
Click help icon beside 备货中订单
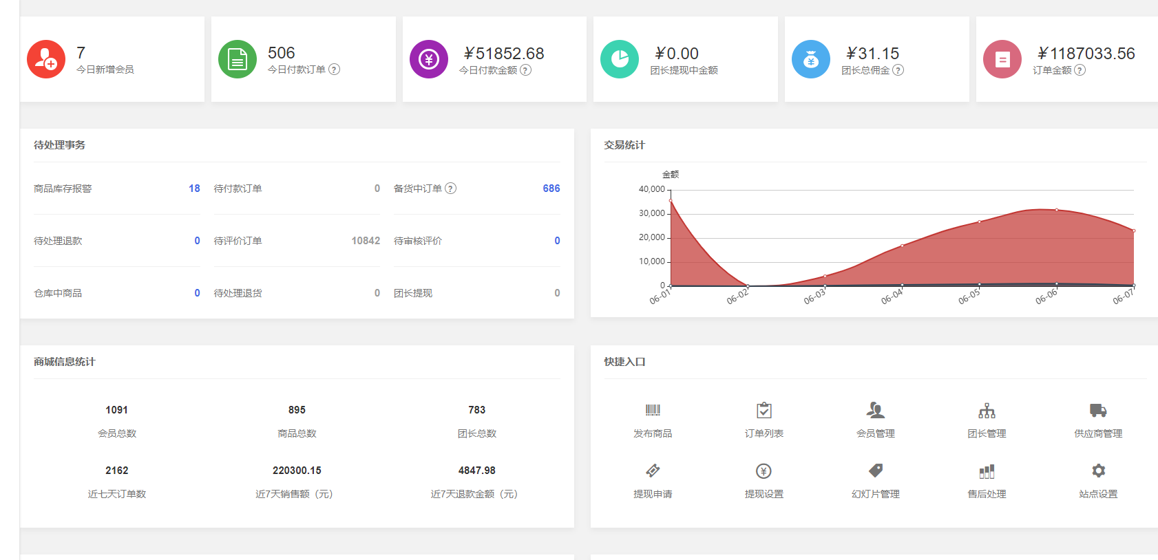click(x=450, y=189)
